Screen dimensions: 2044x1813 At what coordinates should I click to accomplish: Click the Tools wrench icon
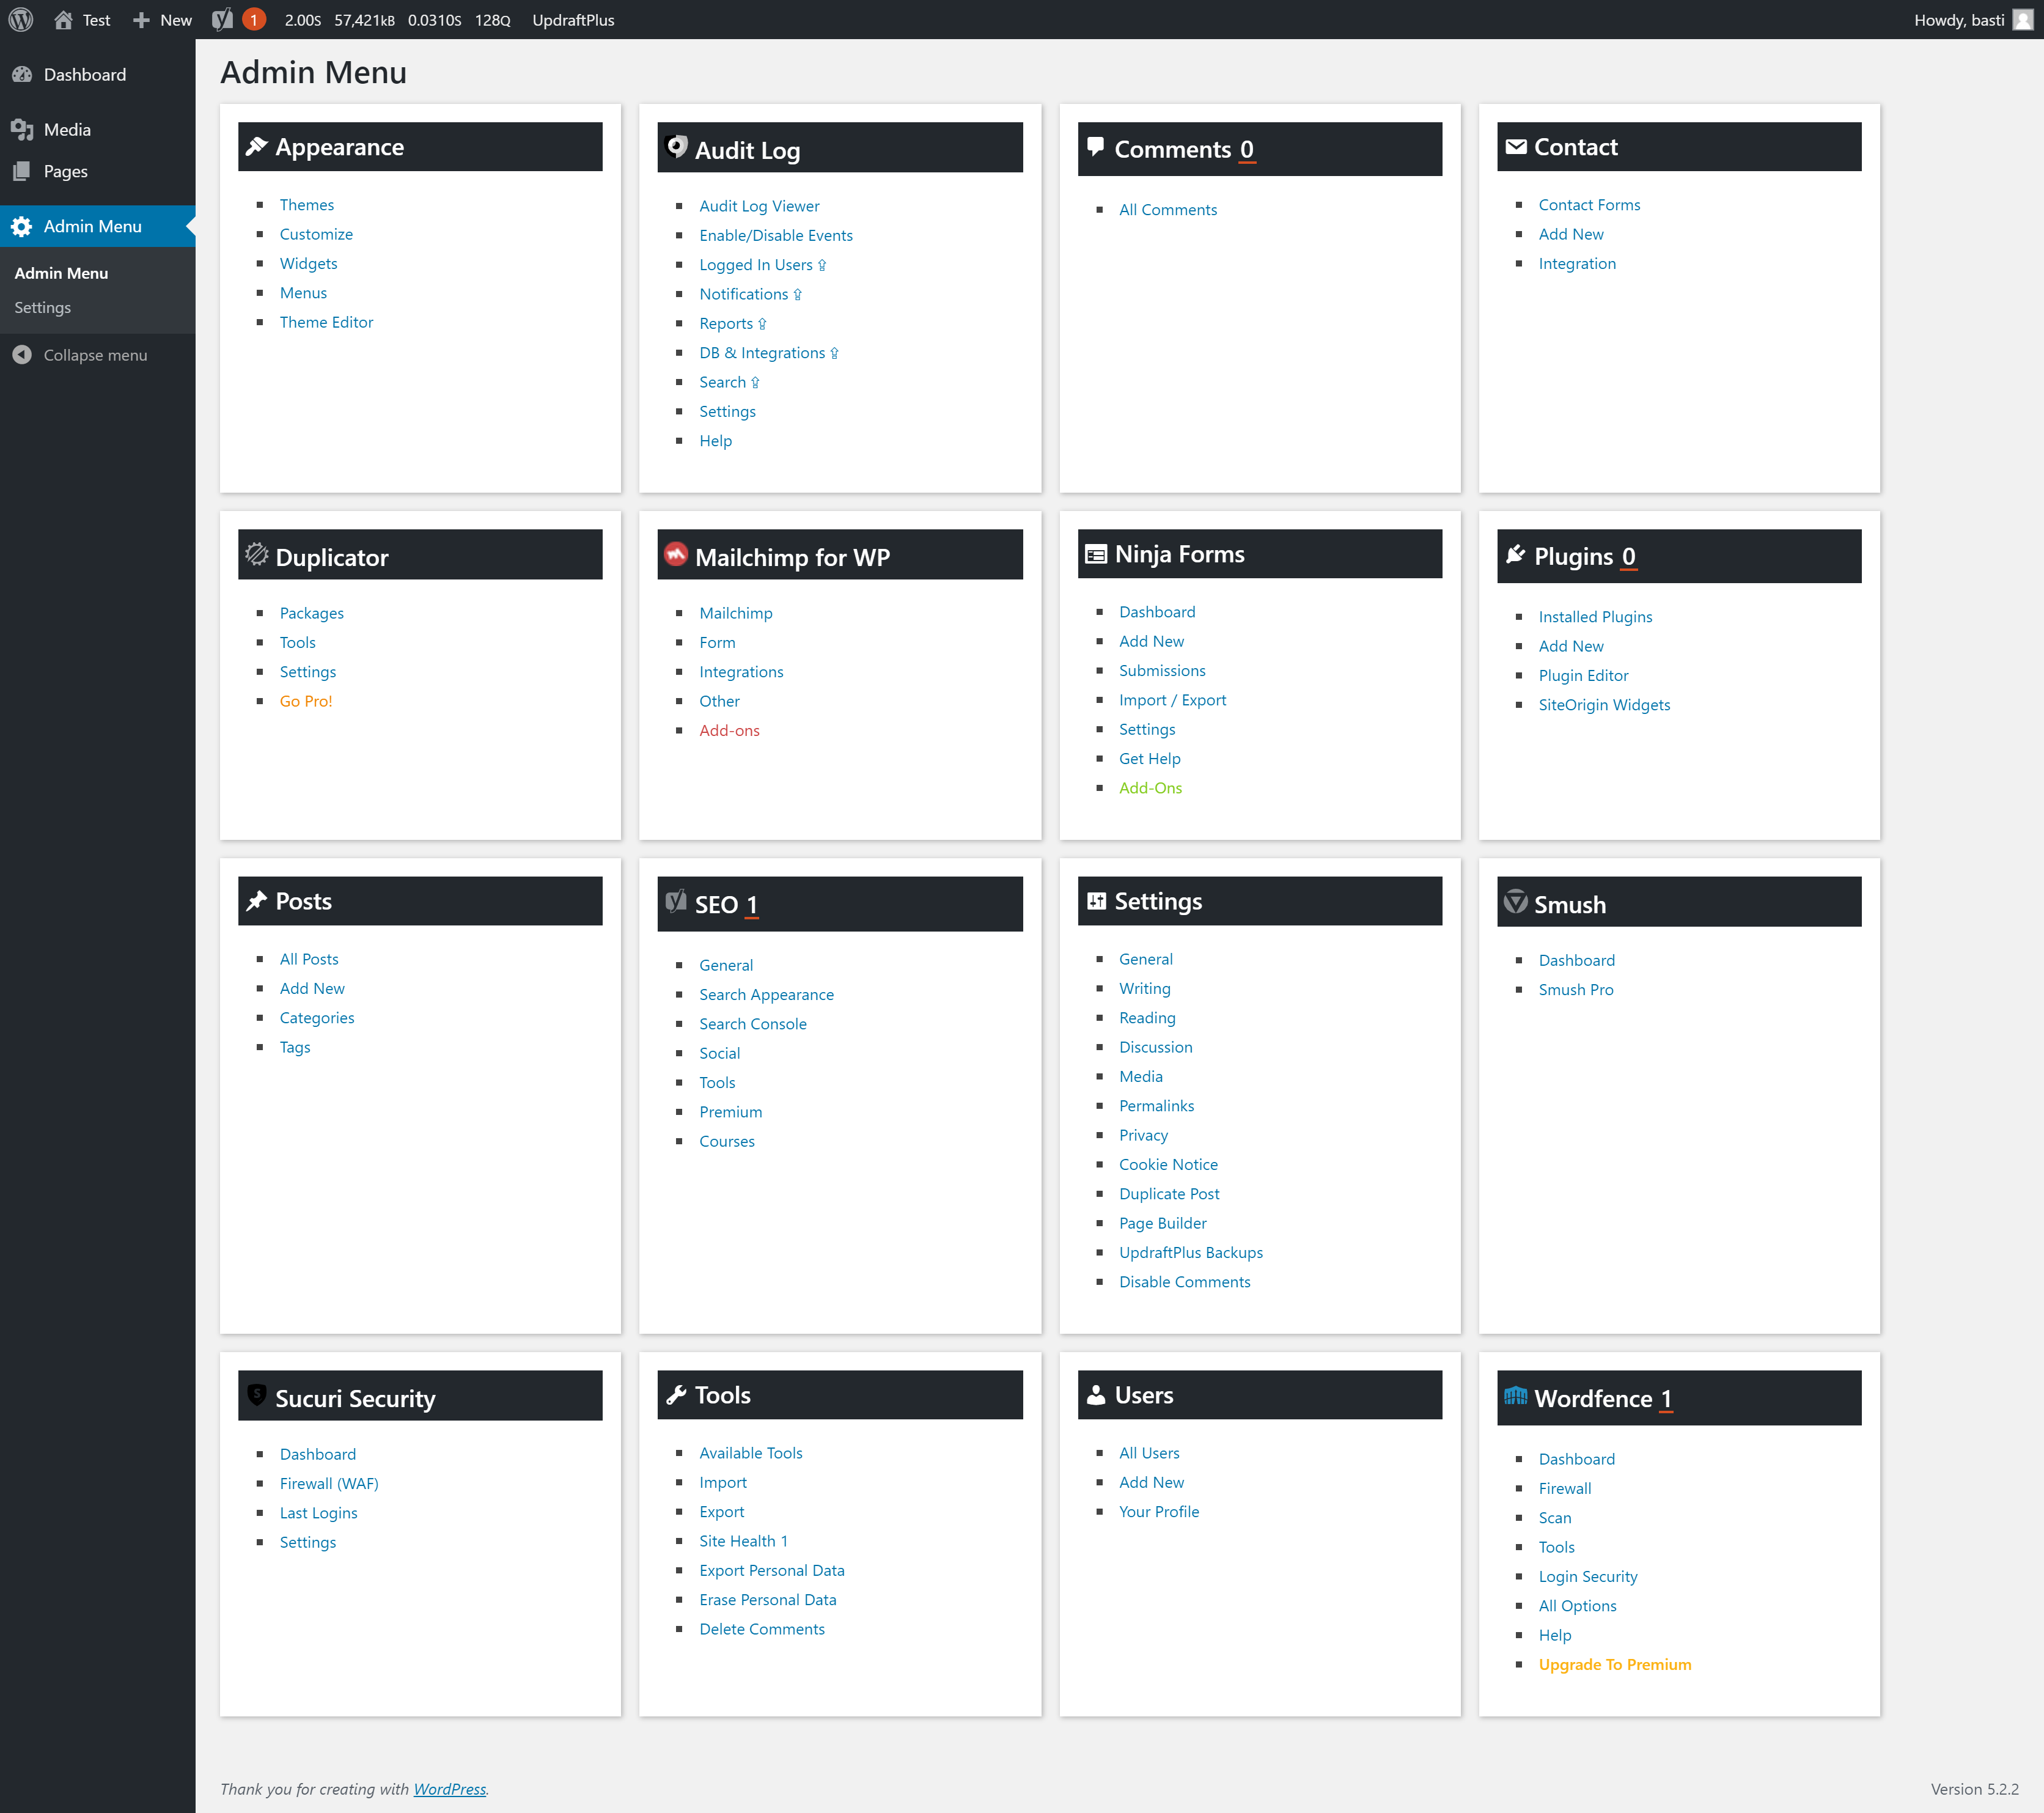tap(676, 1395)
